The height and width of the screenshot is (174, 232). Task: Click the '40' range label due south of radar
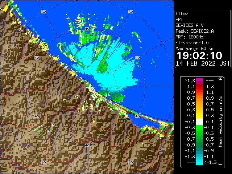point(87,145)
